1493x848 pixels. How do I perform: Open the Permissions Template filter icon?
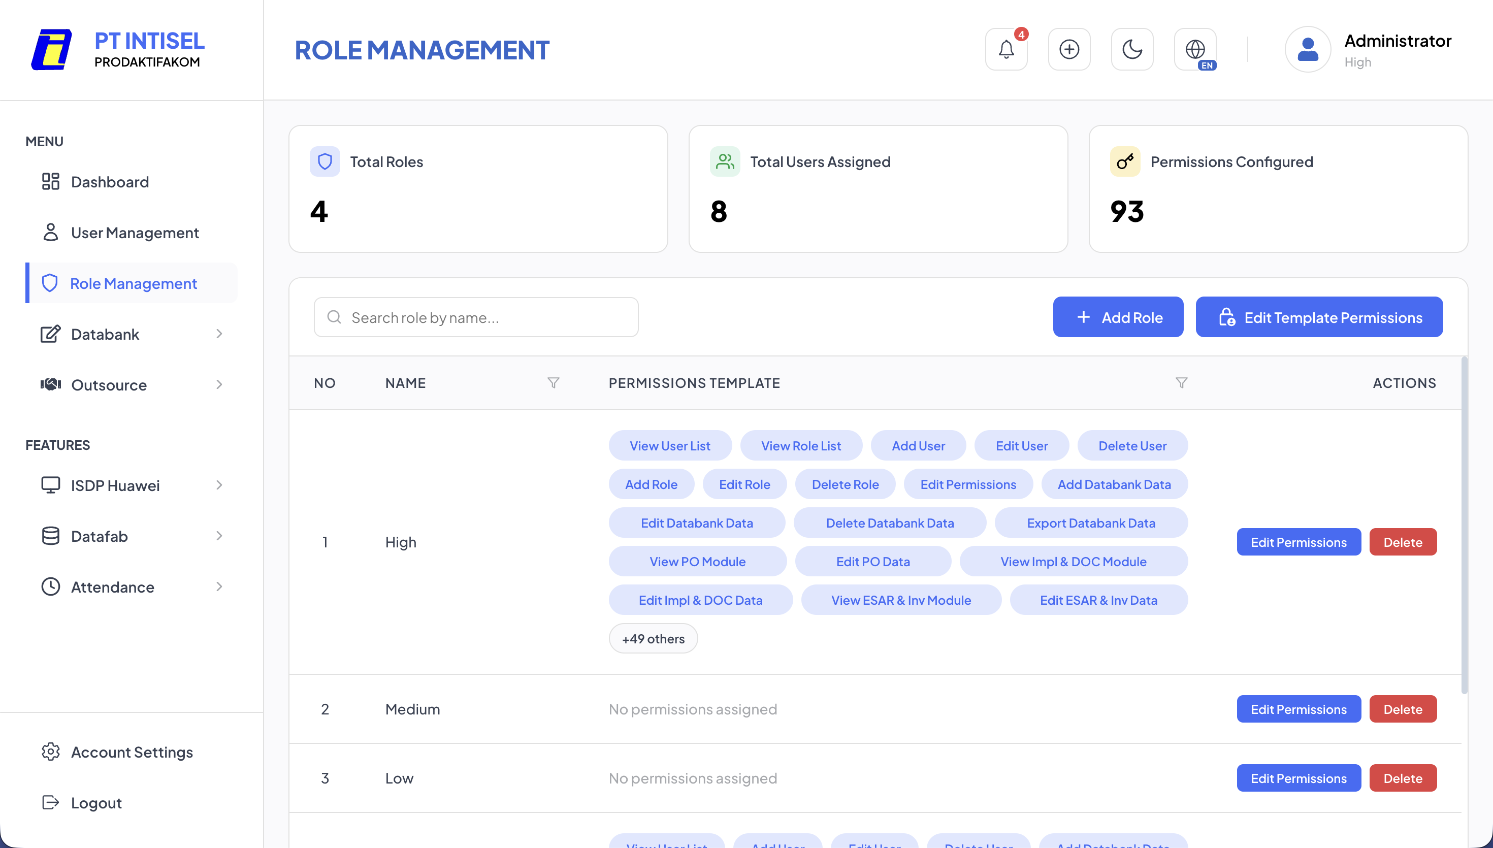pyautogui.click(x=1182, y=383)
